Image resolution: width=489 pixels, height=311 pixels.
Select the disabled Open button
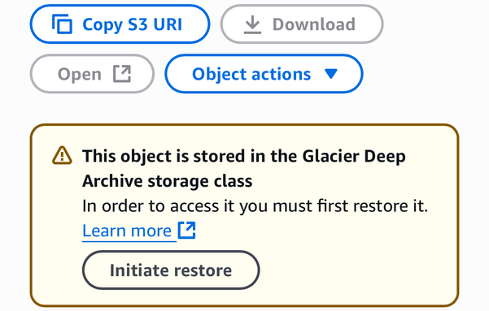tap(92, 74)
